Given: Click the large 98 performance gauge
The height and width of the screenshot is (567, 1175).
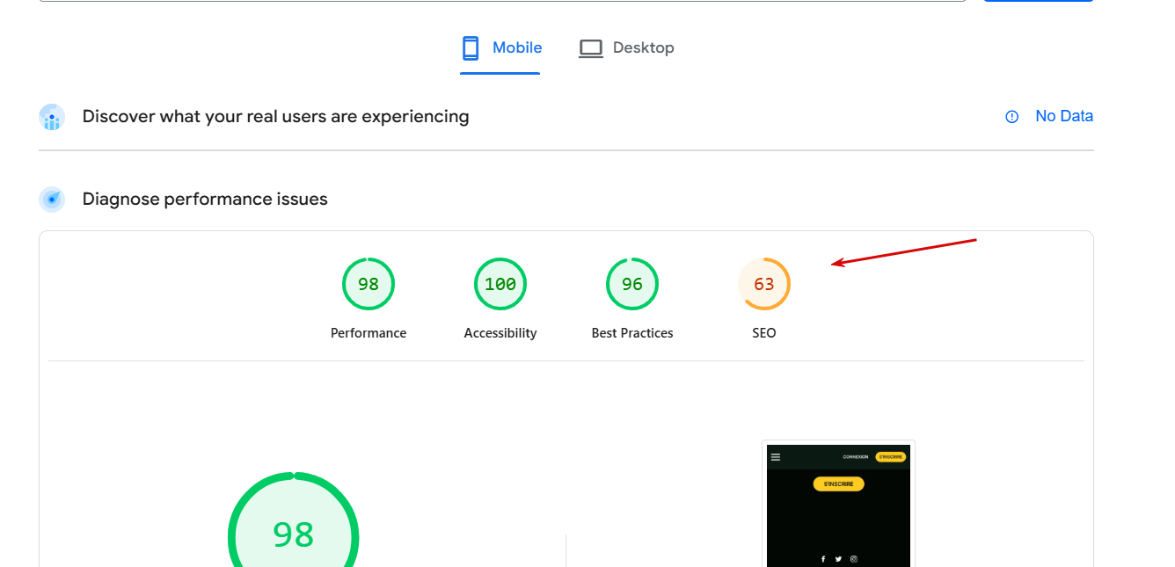Looking at the screenshot, I should 294,520.
